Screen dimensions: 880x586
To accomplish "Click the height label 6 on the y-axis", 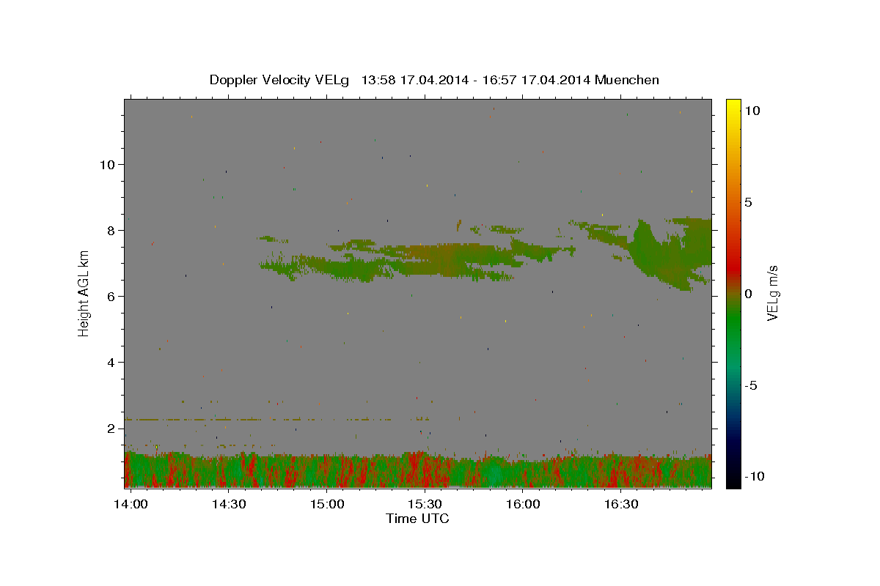I will [x=109, y=296].
